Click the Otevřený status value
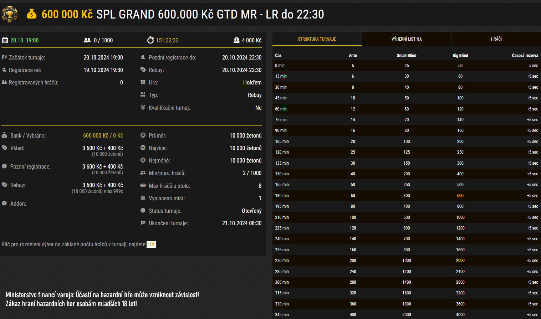The image size is (541, 319). tap(252, 211)
